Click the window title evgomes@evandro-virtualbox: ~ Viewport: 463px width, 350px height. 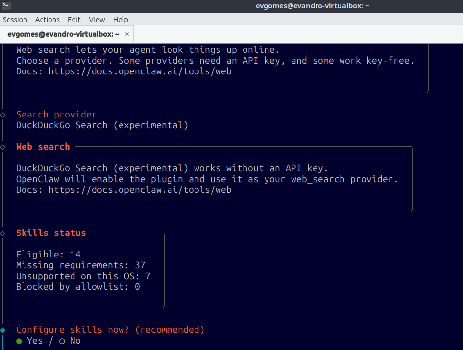(312, 6)
